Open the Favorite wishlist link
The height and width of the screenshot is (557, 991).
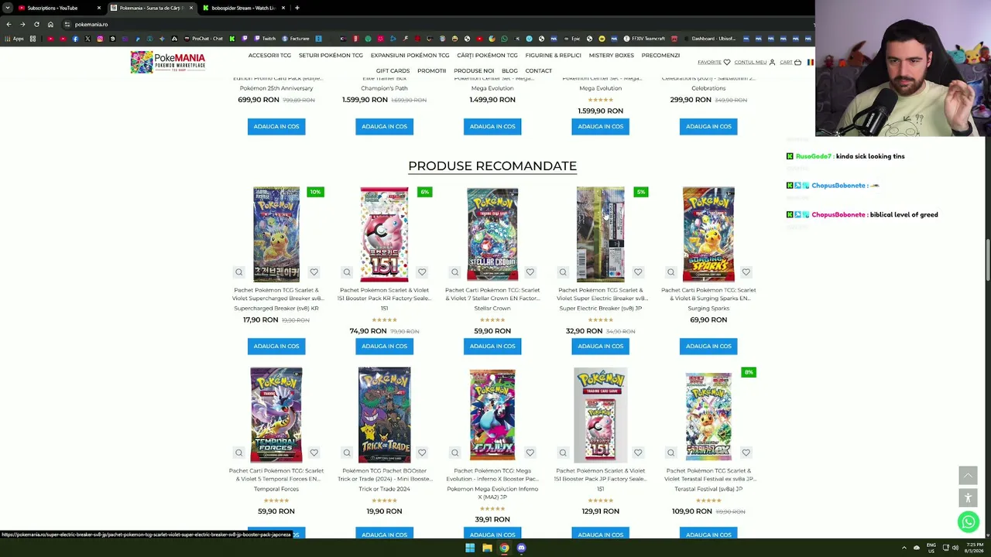click(714, 63)
